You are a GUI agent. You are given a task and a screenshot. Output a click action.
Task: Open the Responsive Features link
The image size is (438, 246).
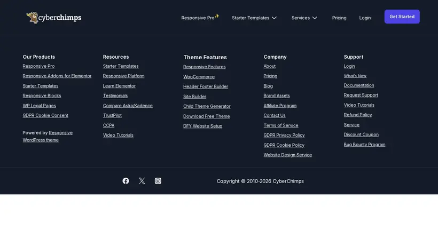click(205, 67)
